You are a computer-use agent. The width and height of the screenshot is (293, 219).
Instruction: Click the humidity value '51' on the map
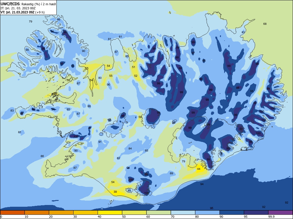[134, 67]
